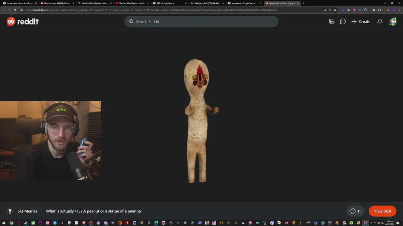
Task: Open the browser extensions puzzle icon
Action: coord(366,10)
